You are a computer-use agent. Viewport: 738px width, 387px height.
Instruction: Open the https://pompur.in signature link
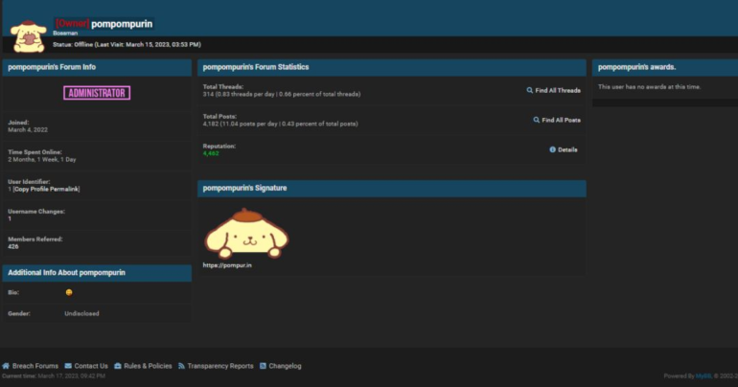(x=227, y=265)
